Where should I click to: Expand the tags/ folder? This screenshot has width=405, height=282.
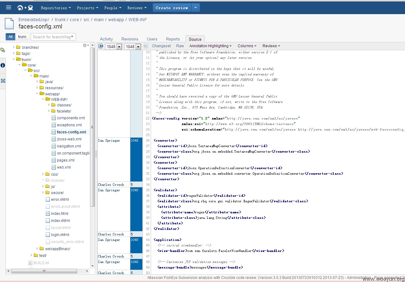pyautogui.click(x=14, y=53)
